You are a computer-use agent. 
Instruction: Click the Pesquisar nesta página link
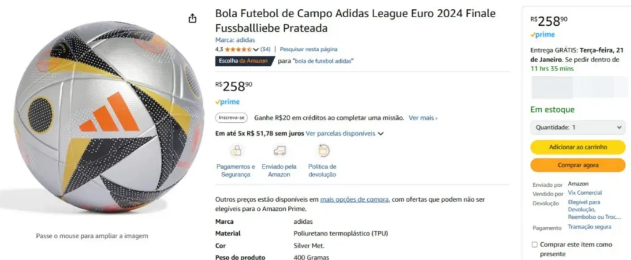point(309,49)
